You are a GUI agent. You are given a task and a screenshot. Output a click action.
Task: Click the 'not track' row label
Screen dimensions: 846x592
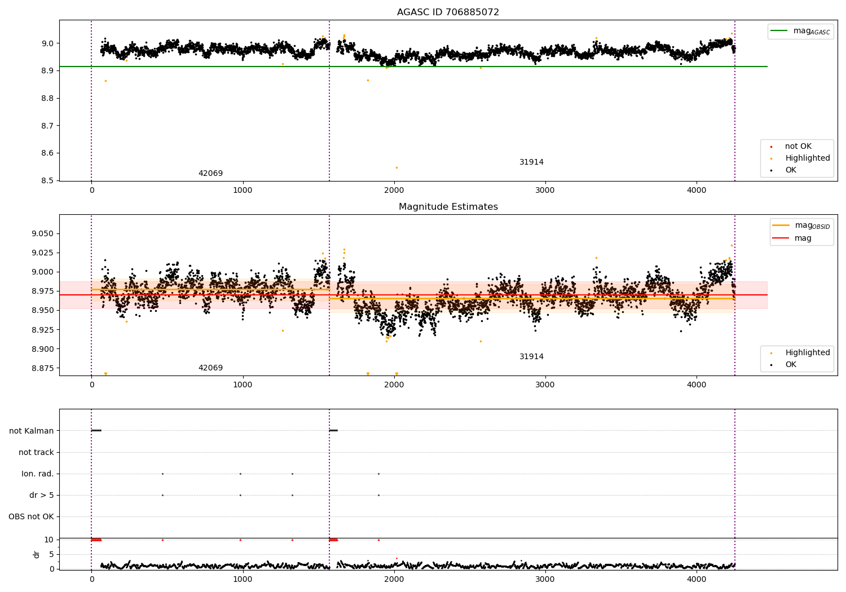[36, 453]
